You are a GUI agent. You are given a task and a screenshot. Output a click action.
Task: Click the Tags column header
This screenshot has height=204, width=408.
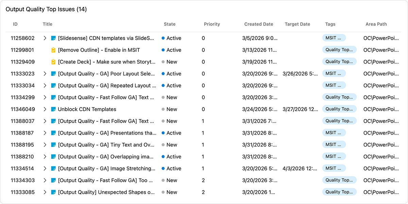coord(330,24)
